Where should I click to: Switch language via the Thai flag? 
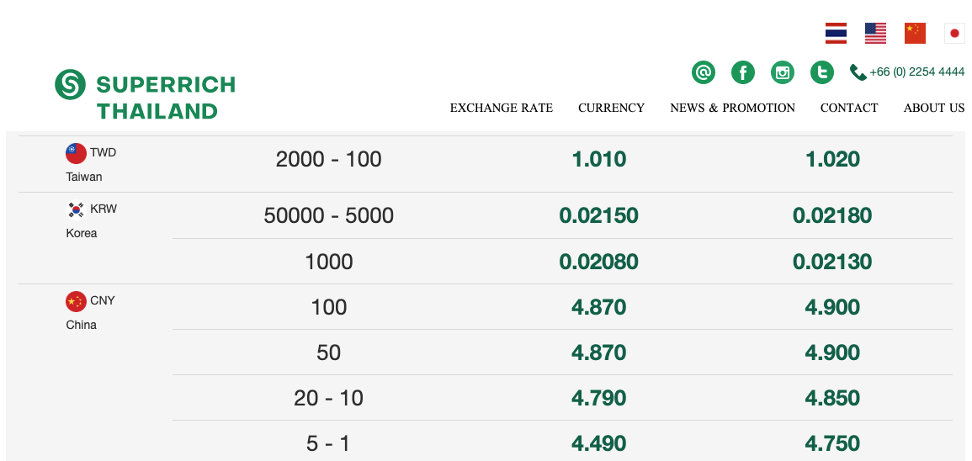(836, 34)
